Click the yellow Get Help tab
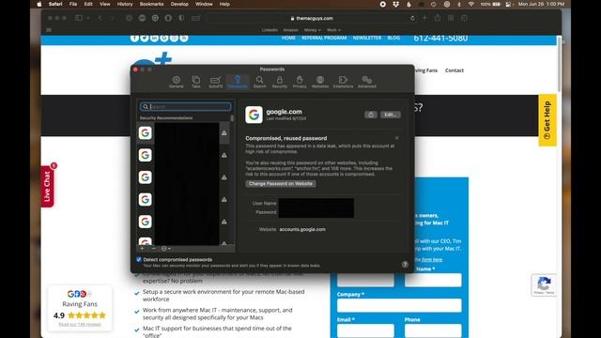 (x=547, y=120)
